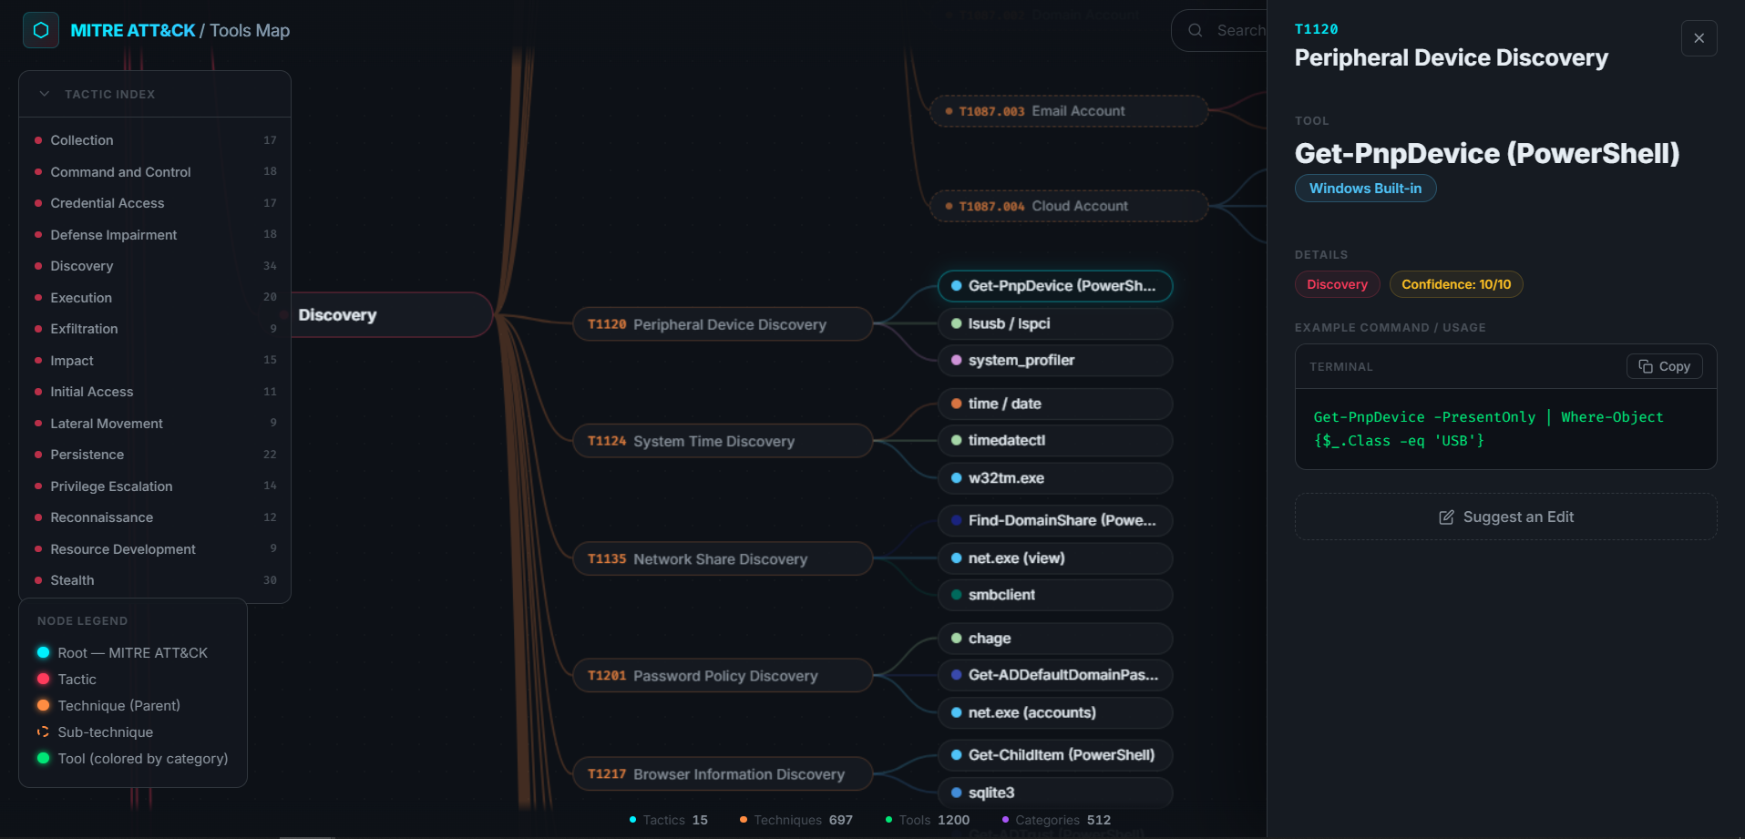Image resolution: width=1745 pixels, height=839 pixels.
Task: Open the Impact tactic entry
Action: tap(155, 361)
